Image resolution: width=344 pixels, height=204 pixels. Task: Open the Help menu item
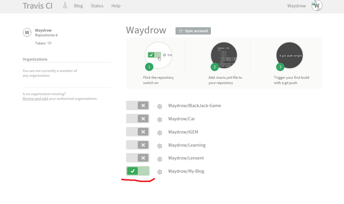pyautogui.click(x=116, y=6)
